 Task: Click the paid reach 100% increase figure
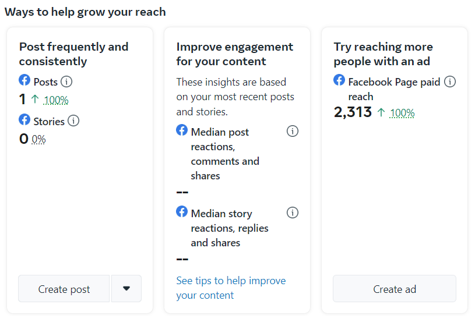[x=402, y=113]
